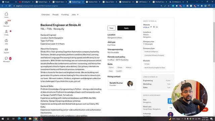Open Task View on the taskbar
This screenshot has width=215, height=121.
click(x=13, y=119)
